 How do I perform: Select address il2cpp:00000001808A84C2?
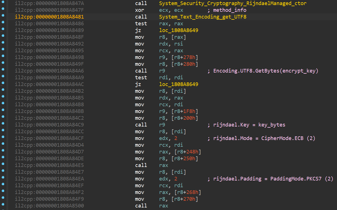[49, 118]
